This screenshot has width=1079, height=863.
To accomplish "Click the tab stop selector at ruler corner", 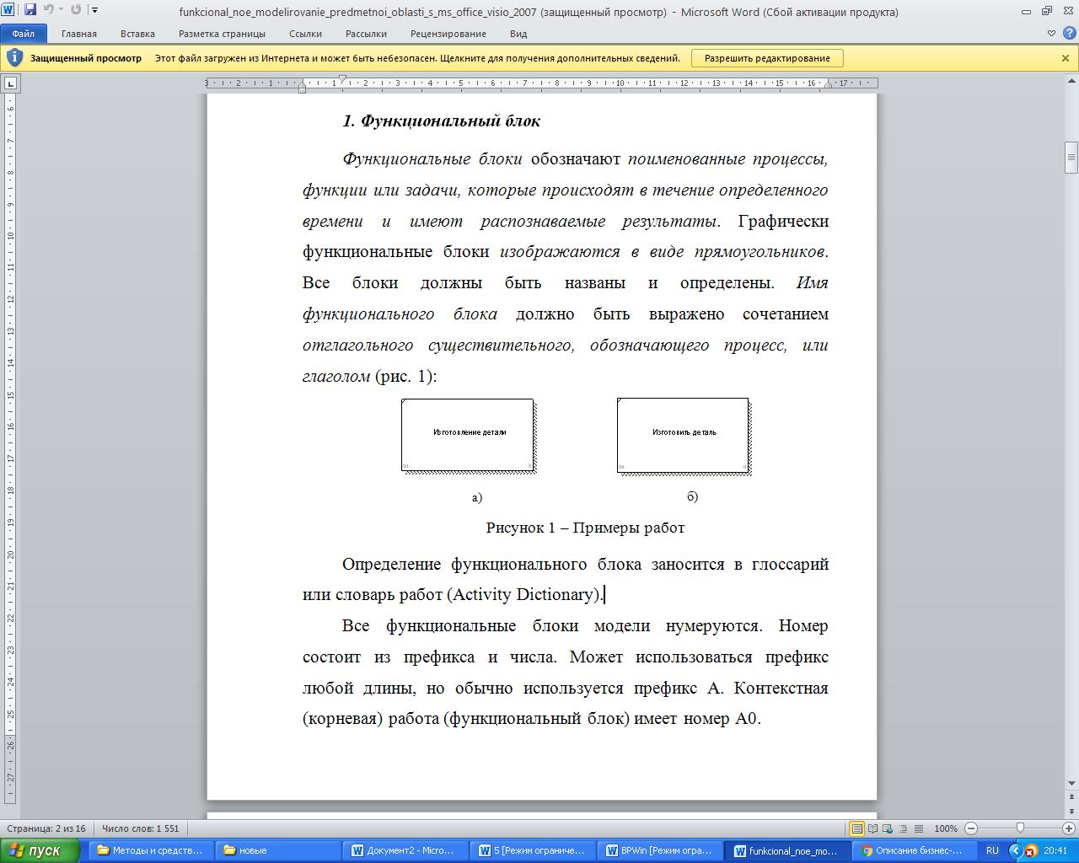I will tap(10, 83).
